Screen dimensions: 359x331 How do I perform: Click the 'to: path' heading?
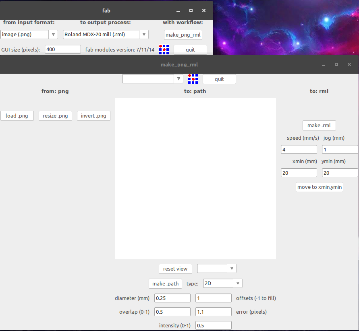pos(195,91)
